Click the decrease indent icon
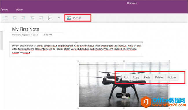Screen dimensions: 188x110 tap(14, 18)
